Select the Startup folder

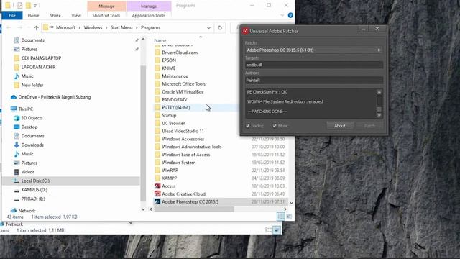[169, 115]
